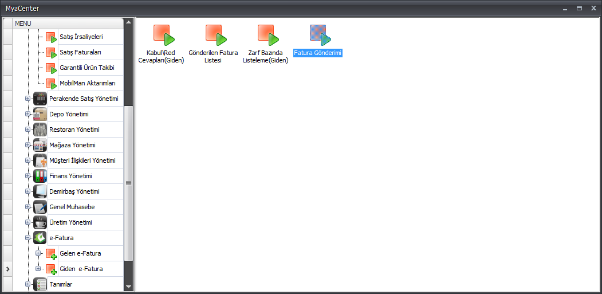Screen dimensions: 602x294
Task: Select Satış İrsaliyeleri in the menu tree
Action: (81, 37)
